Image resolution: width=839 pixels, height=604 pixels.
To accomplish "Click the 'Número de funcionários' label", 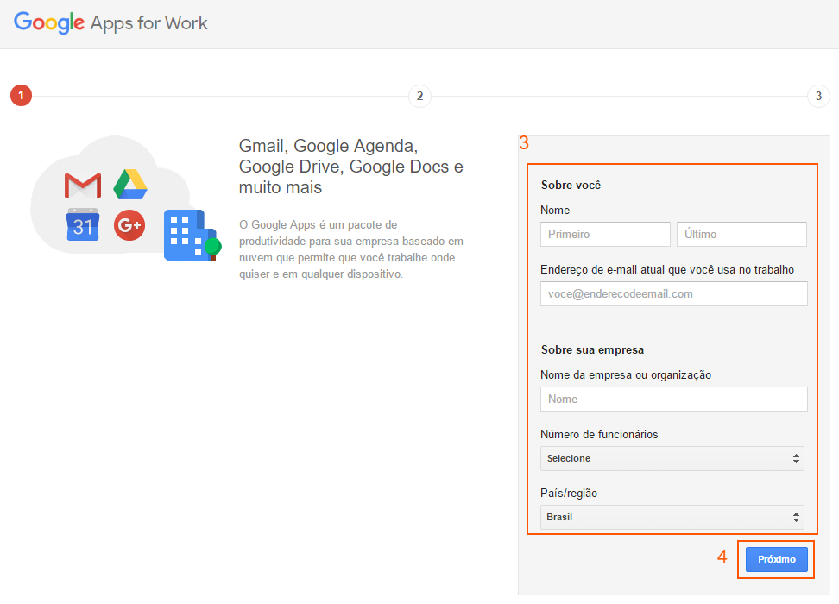I will tap(599, 434).
